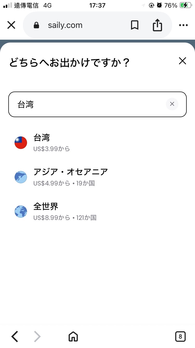
Task: Close the in-app browser with the X
Action: point(11,25)
